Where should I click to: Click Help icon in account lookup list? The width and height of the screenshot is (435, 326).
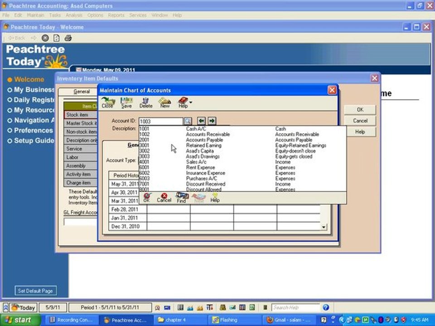point(215,198)
